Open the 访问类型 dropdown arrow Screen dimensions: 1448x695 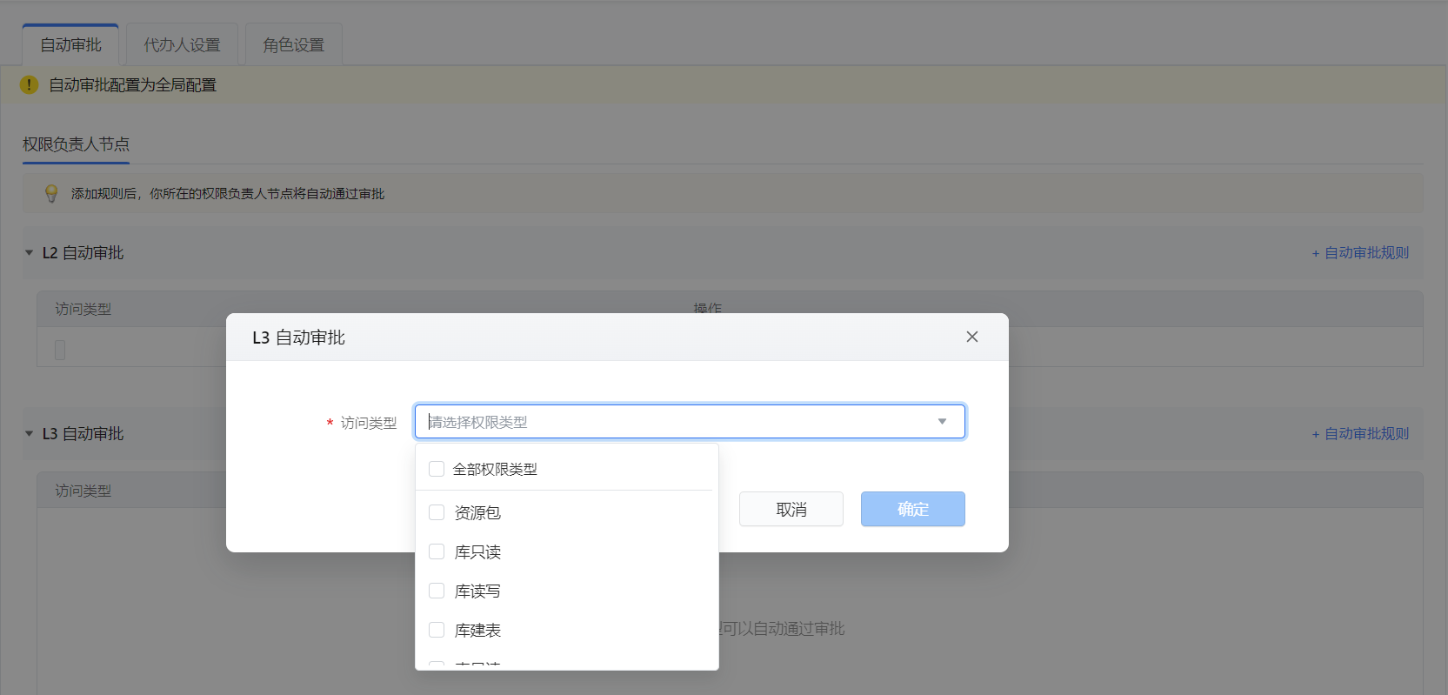point(942,422)
